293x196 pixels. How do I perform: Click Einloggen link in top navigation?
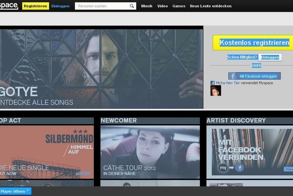point(61,6)
